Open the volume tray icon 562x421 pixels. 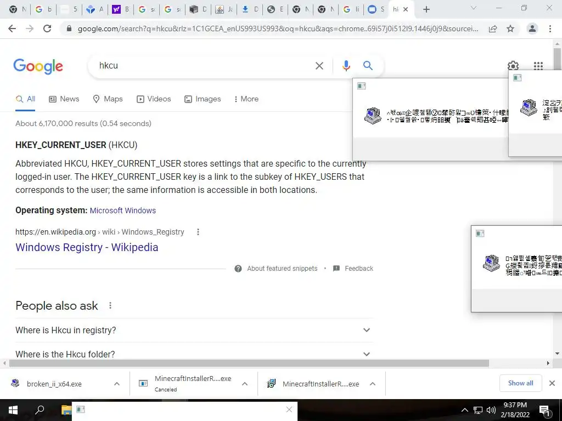[491, 410]
